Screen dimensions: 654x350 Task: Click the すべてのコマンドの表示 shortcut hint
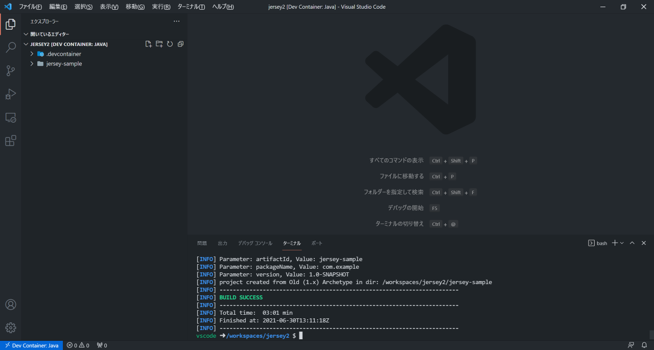tap(423, 160)
